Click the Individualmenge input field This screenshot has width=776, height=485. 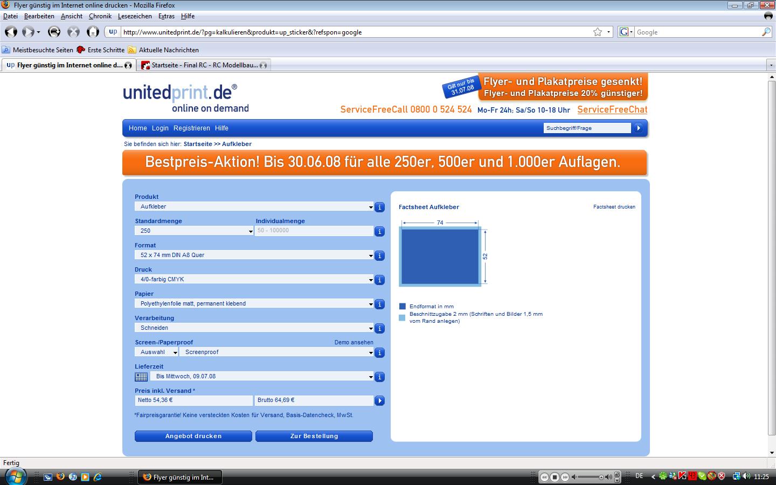pos(314,231)
